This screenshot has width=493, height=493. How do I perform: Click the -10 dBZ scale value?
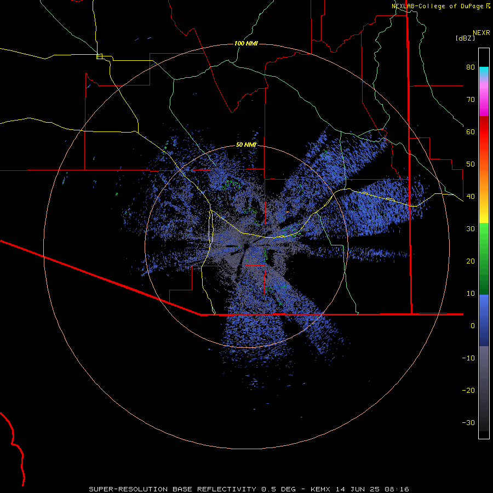click(x=468, y=358)
